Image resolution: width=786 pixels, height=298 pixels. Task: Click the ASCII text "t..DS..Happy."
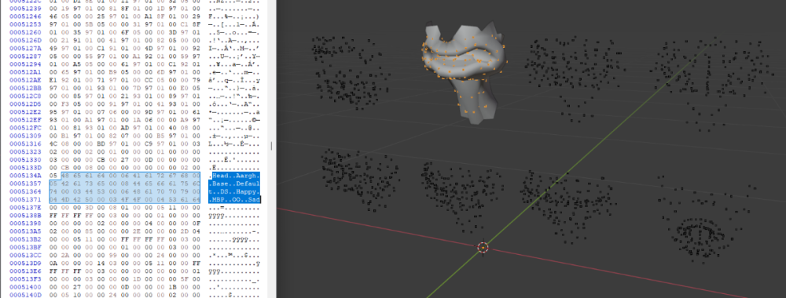point(234,191)
